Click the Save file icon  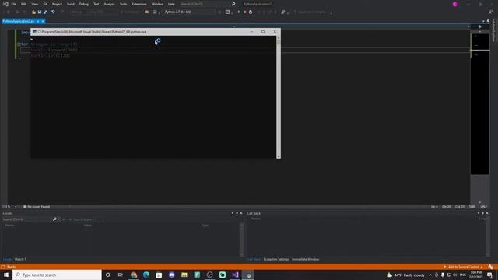[40, 12]
